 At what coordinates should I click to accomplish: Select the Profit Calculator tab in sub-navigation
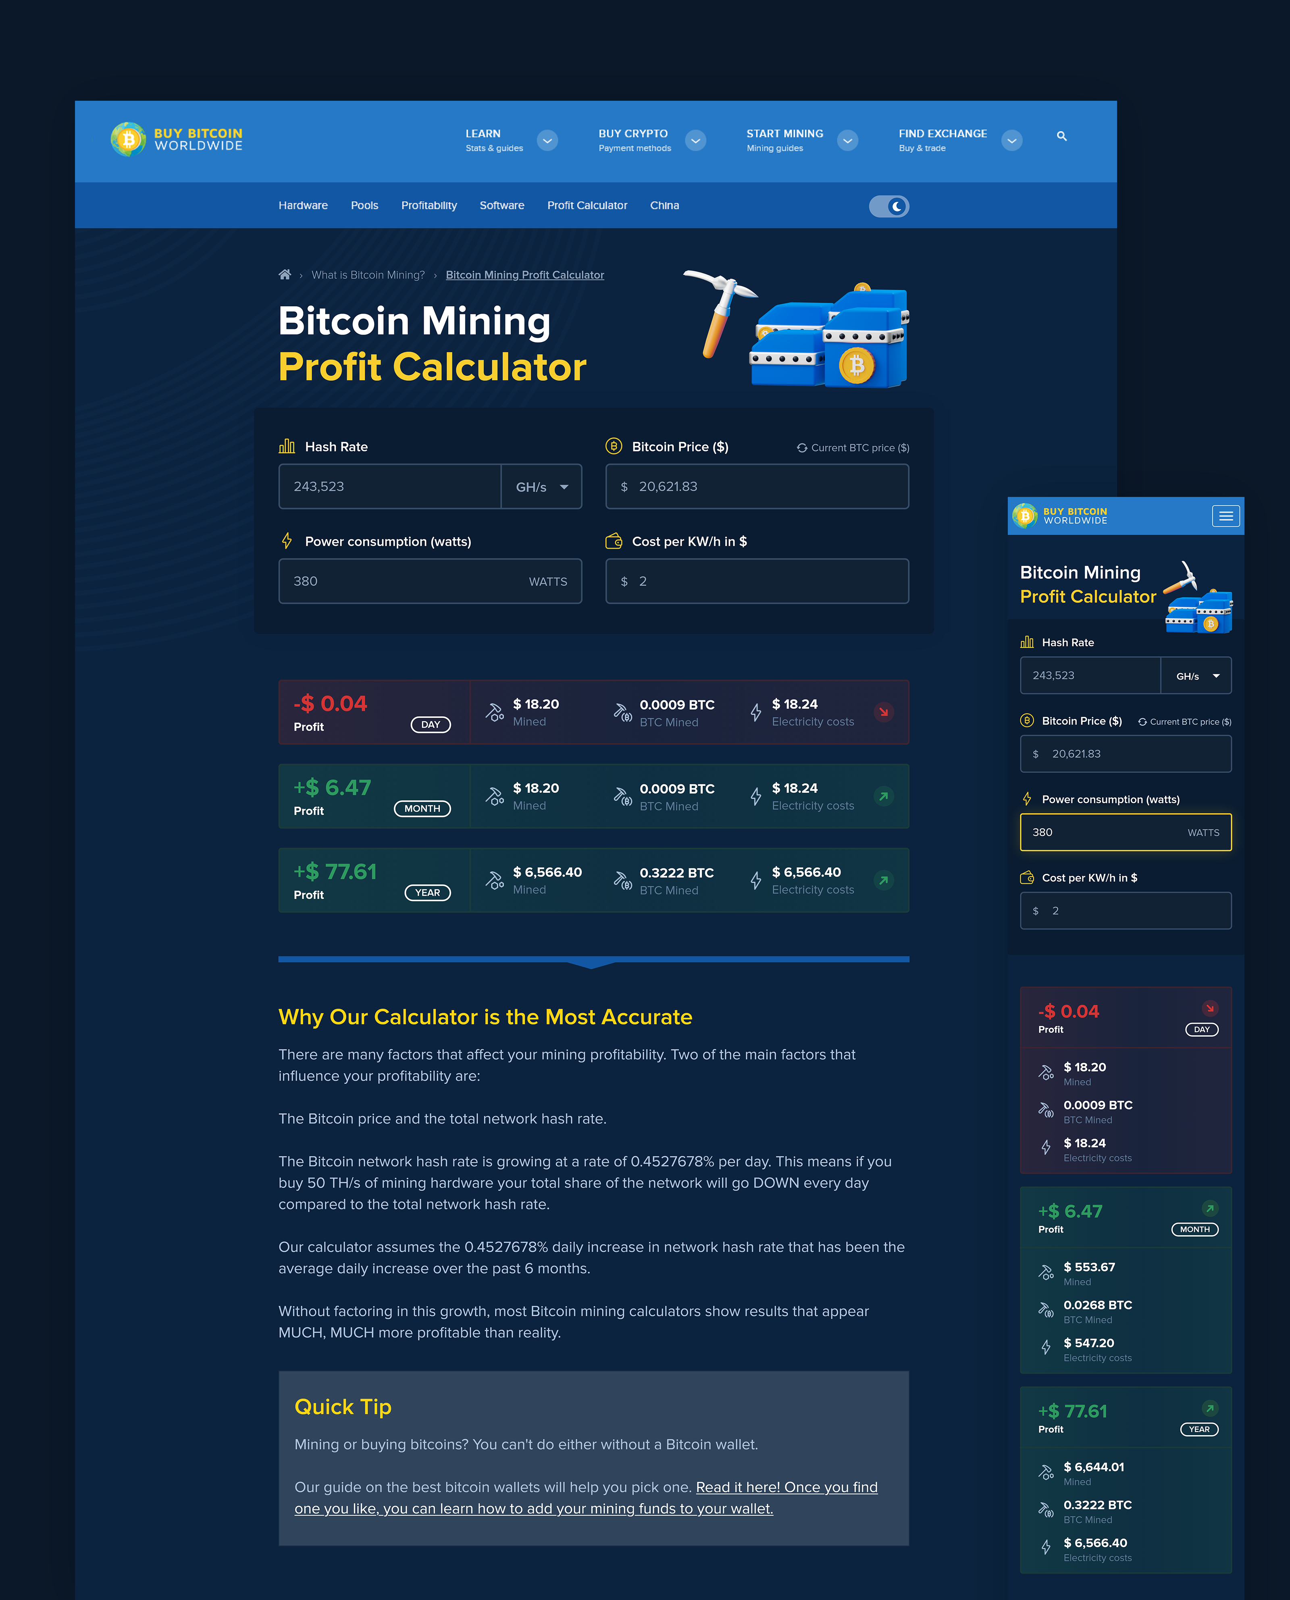(x=587, y=204)
